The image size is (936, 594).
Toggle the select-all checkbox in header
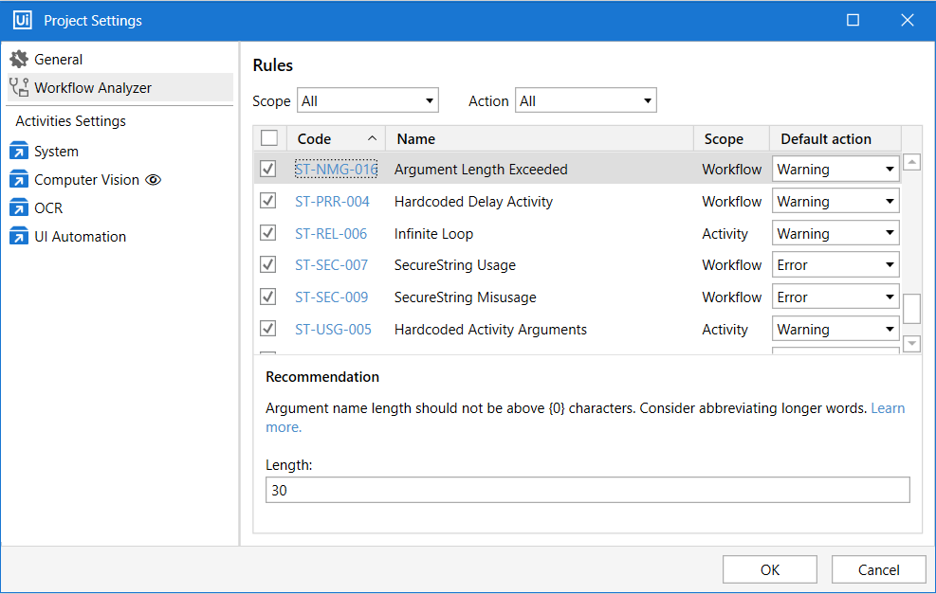coord(269,138)
